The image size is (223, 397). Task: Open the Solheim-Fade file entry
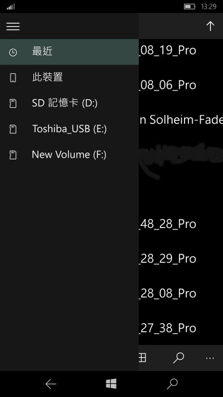181,120
